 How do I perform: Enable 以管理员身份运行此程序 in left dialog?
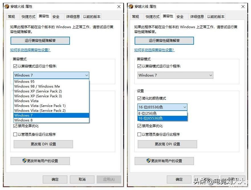(15, 134)
